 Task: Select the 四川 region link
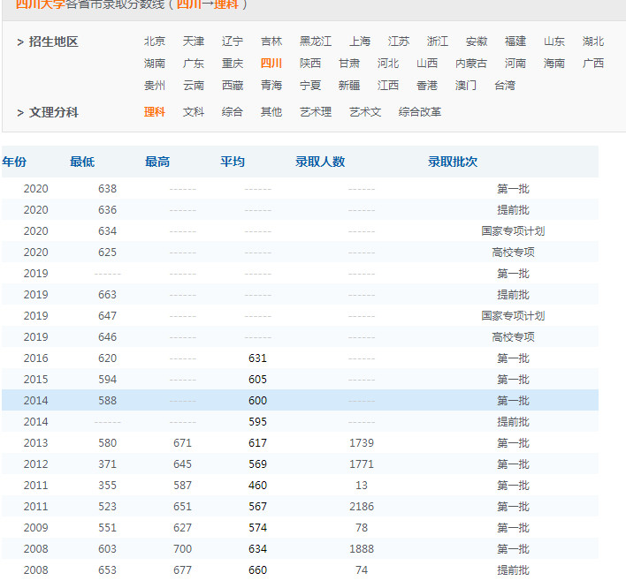(x=271, y=64)
